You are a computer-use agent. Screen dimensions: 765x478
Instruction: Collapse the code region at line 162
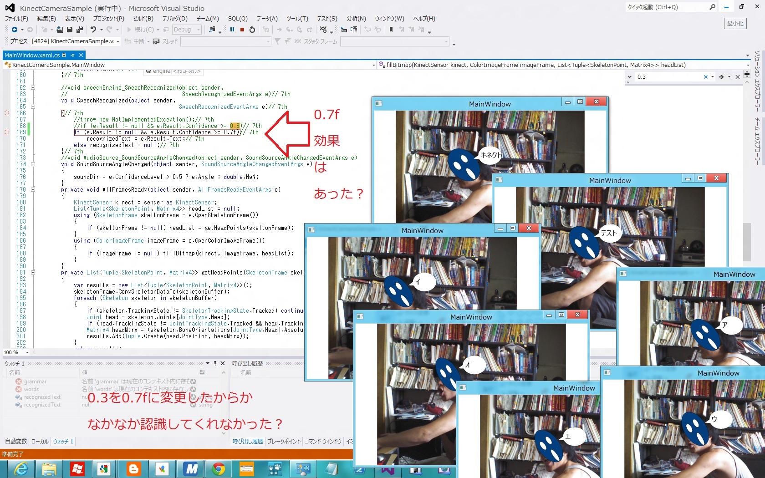click(33, 87)
